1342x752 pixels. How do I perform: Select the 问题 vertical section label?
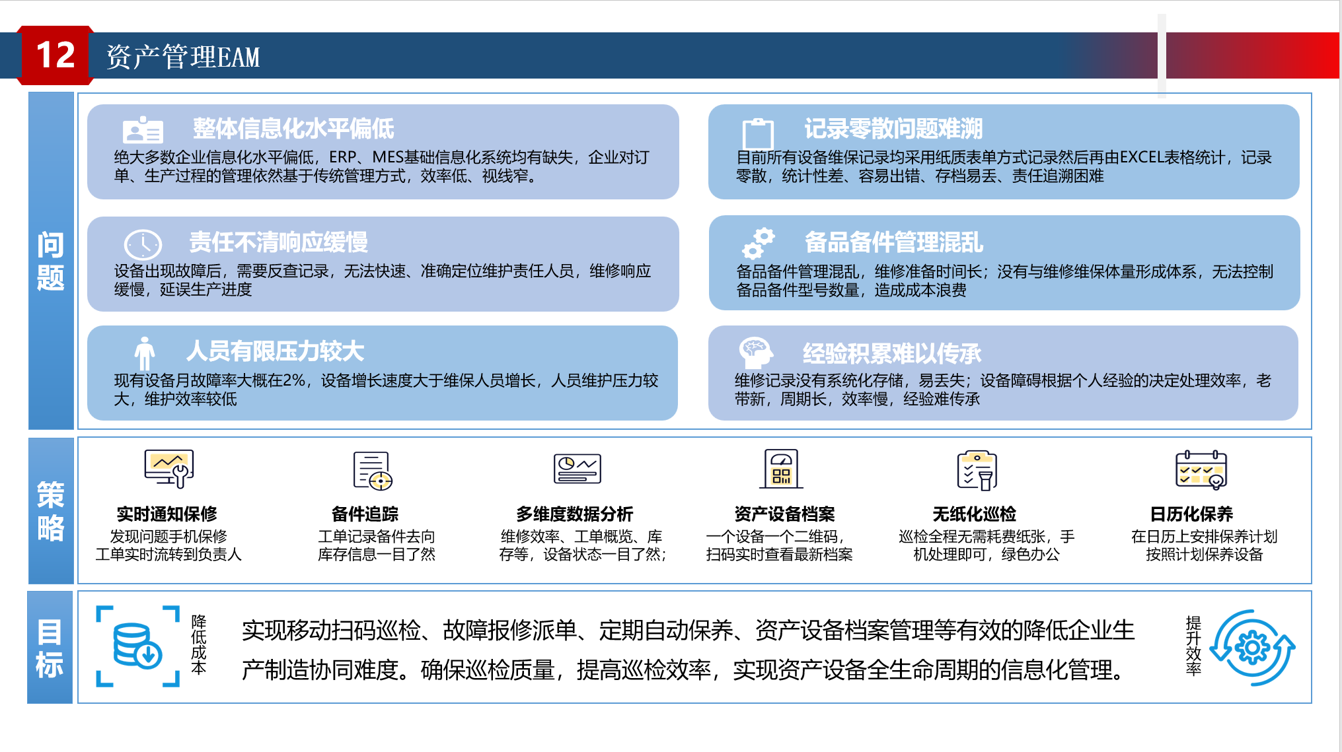click(x=51, y=261)
